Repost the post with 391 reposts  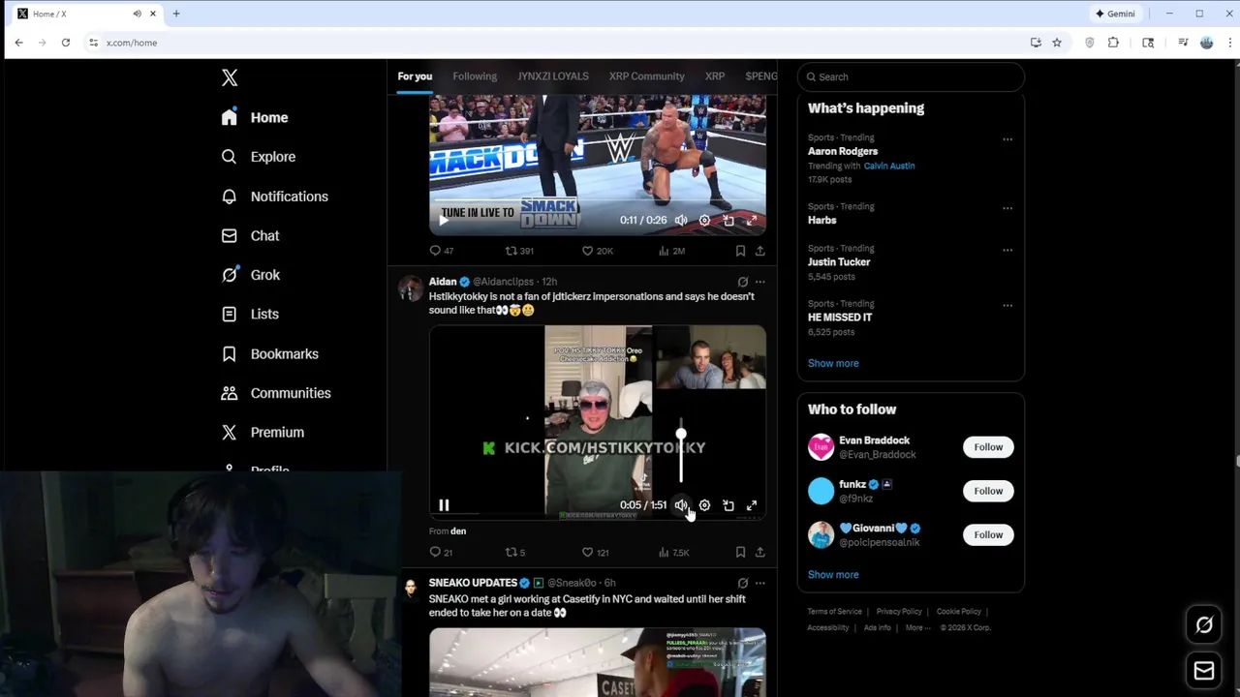519,251
